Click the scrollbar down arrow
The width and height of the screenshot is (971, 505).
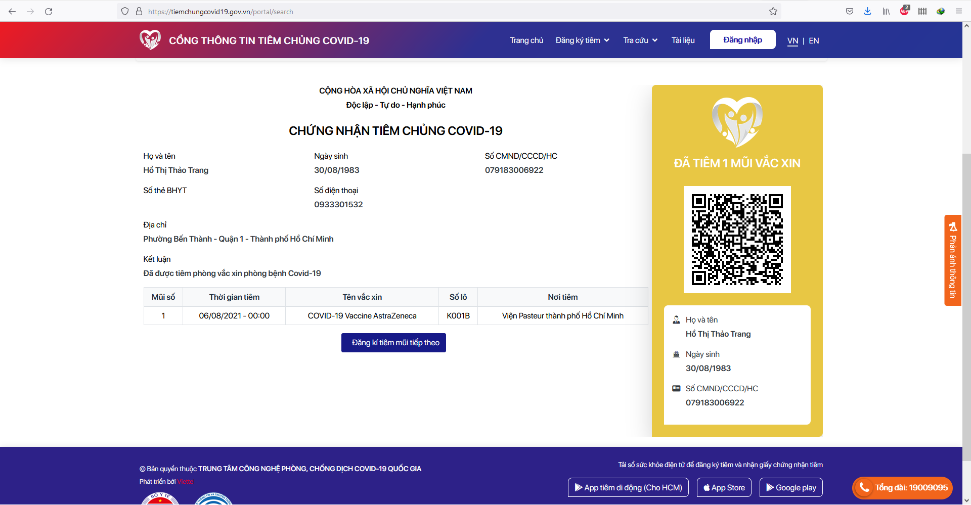(966, 500)
